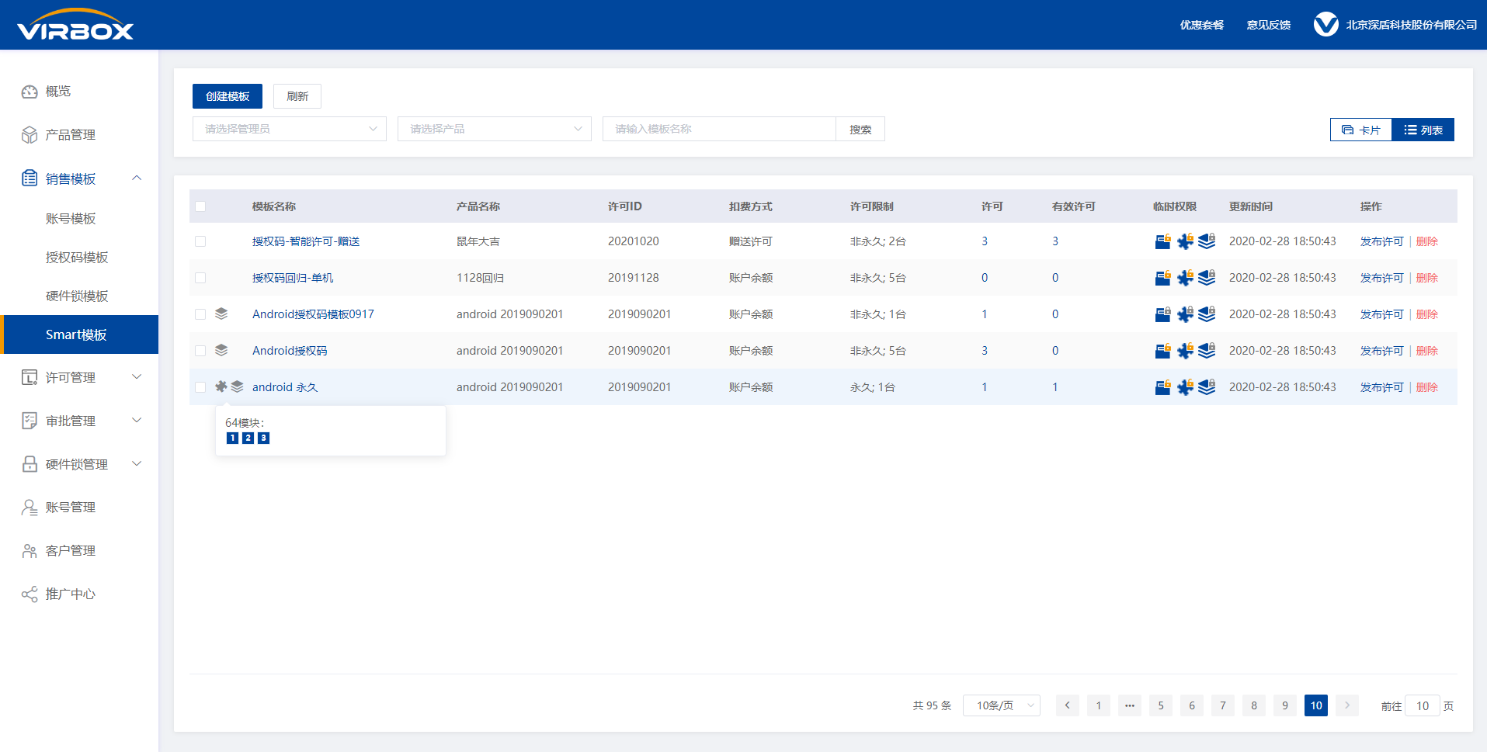
Task: Click blue layers permission icon in Android授权码 row
Action: coord(1207,351)
